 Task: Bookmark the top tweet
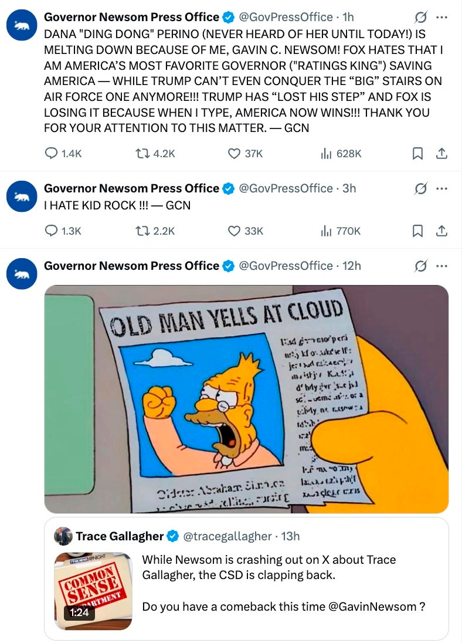coord(417,154)
